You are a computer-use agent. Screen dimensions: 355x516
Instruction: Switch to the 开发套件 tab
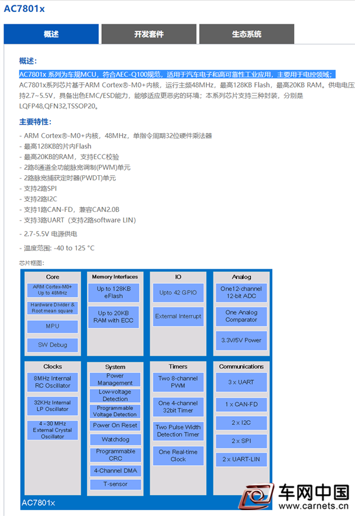pyautogui.click(x=149, y=34)
